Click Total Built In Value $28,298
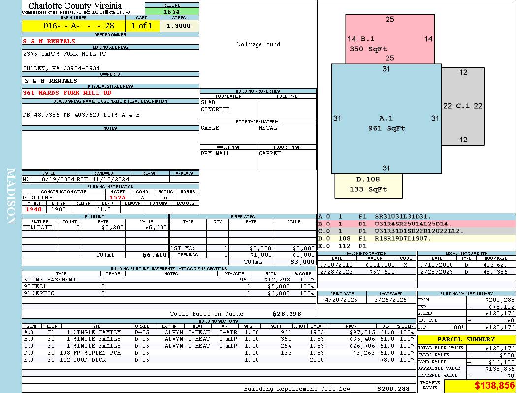This screenshot has width=517, height=393. point(287,314)
